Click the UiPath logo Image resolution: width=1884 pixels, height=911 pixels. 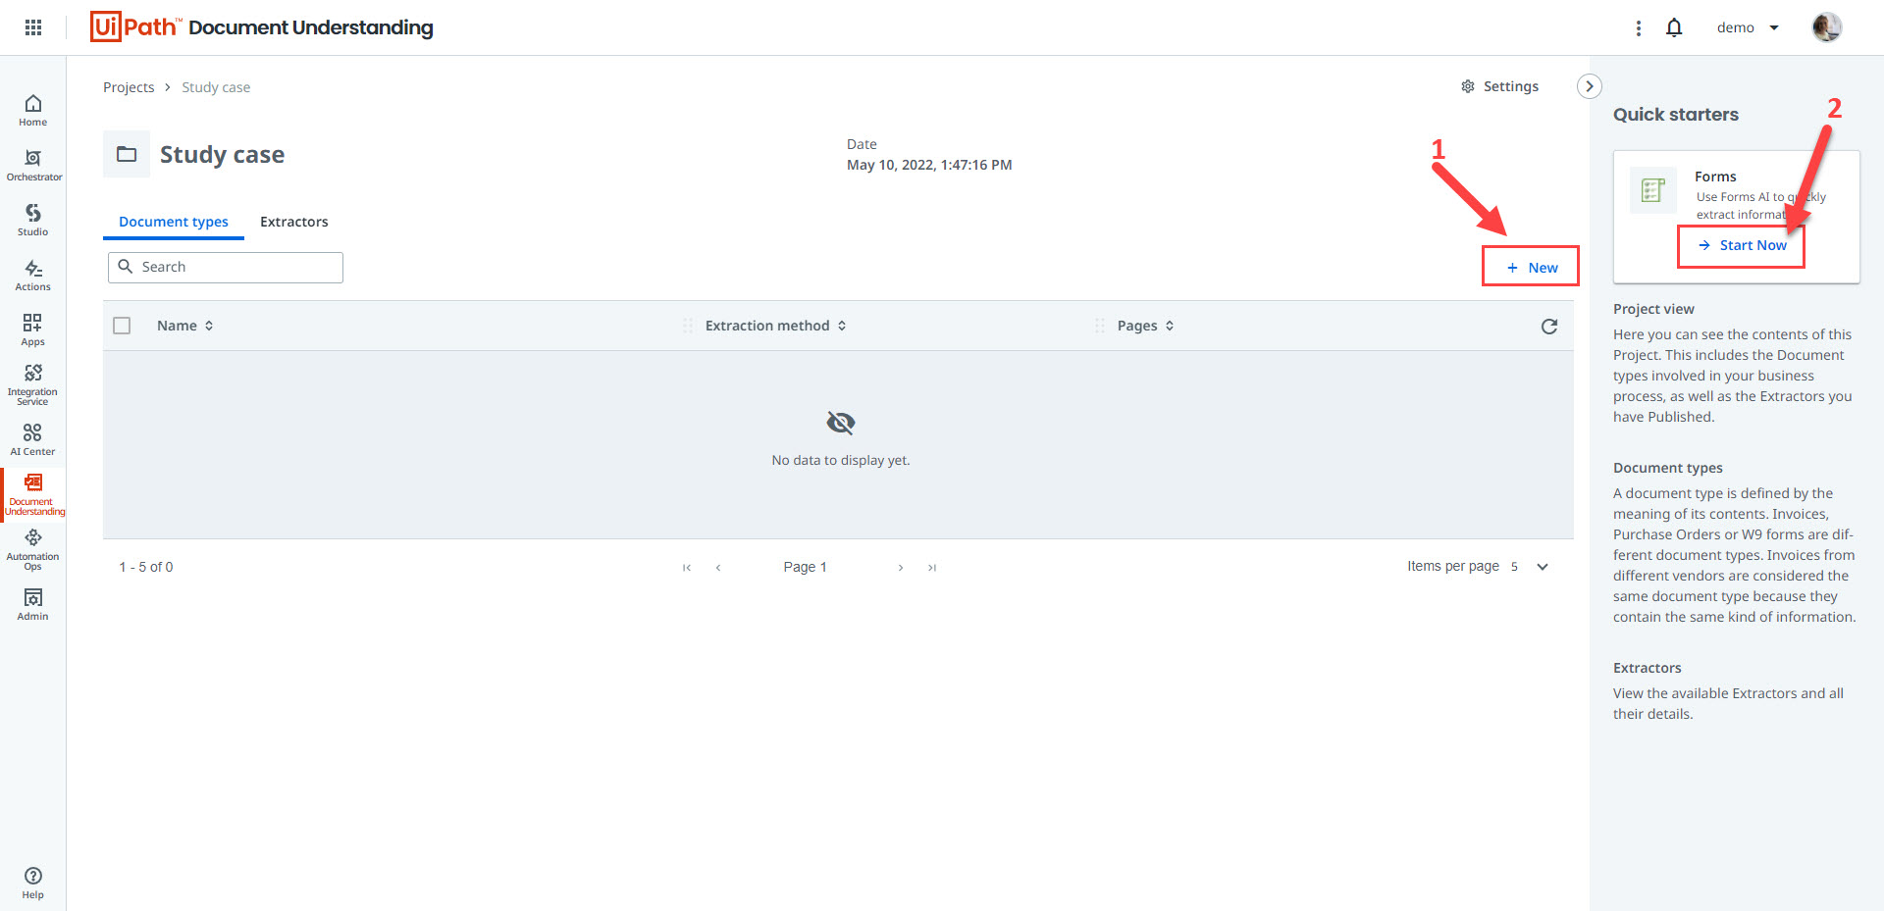(133, 26)
